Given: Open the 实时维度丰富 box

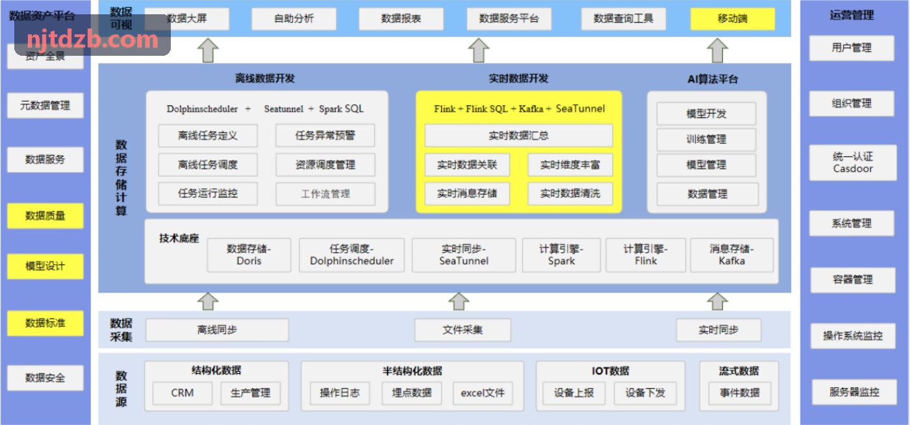Looking at the screenshot, I should pos(570,165).
